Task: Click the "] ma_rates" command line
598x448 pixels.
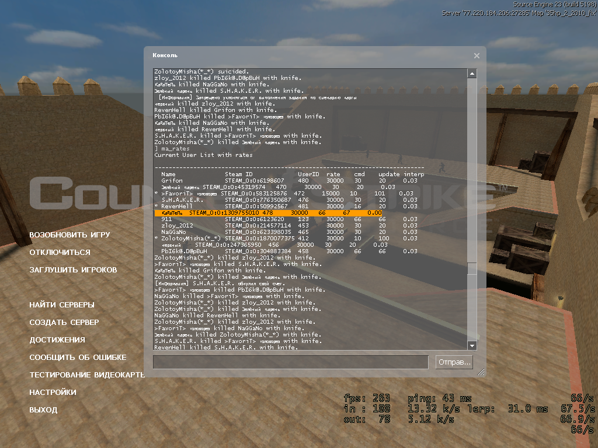Action: point(172,149)
